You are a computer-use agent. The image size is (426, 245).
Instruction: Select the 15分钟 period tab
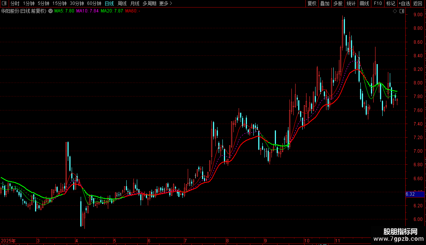60,3
